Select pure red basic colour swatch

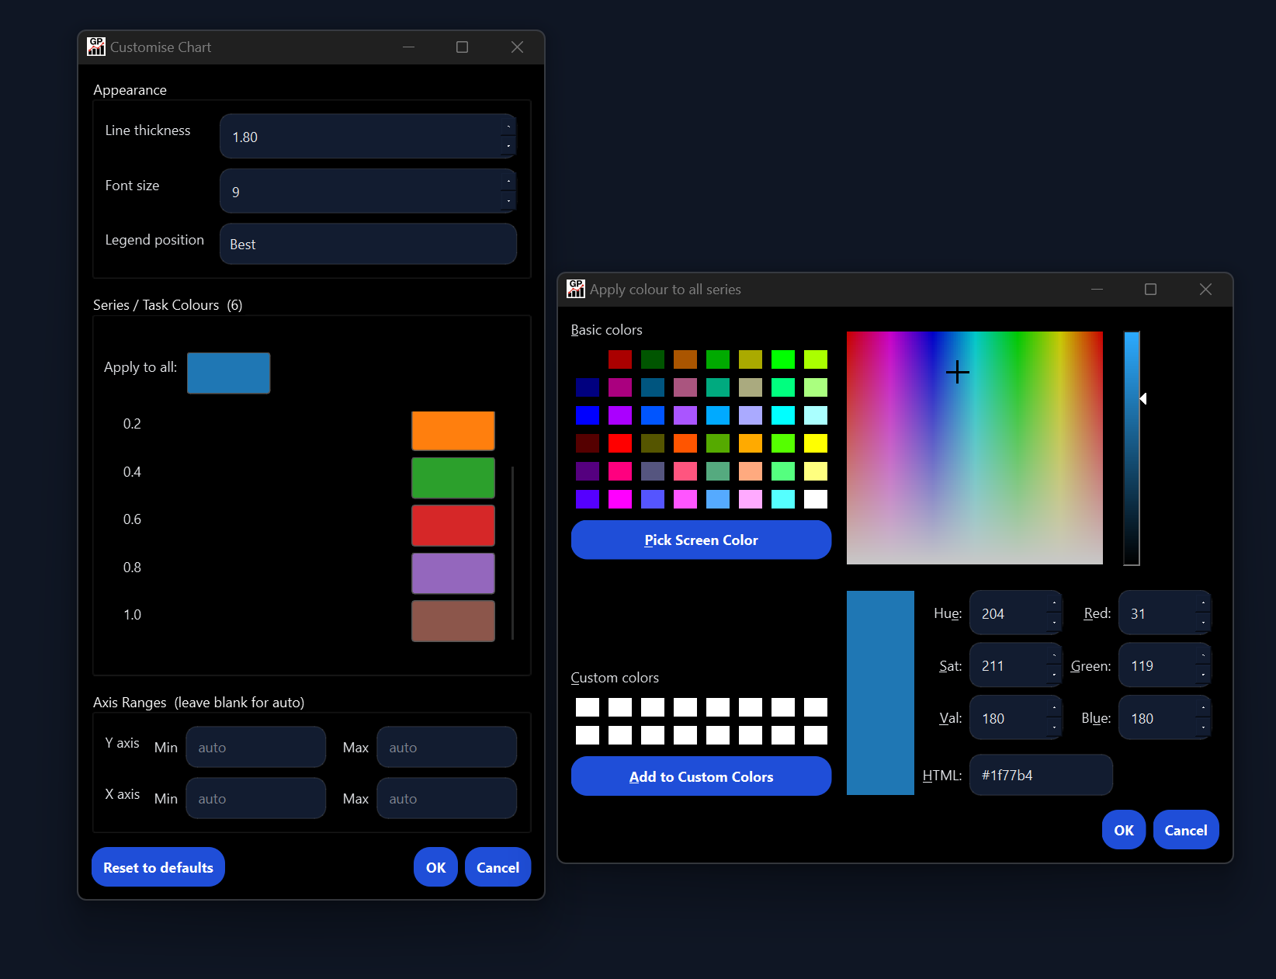(620, 443)
